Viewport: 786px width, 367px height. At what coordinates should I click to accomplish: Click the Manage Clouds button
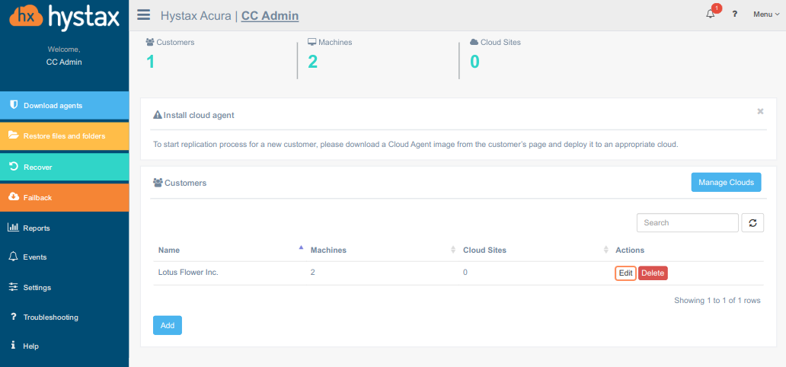click(726, 183)
